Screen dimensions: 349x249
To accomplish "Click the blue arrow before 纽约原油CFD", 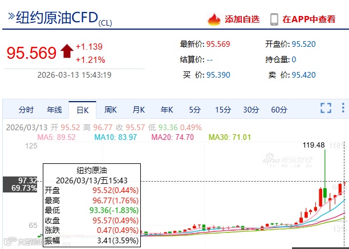I will 11,16.
